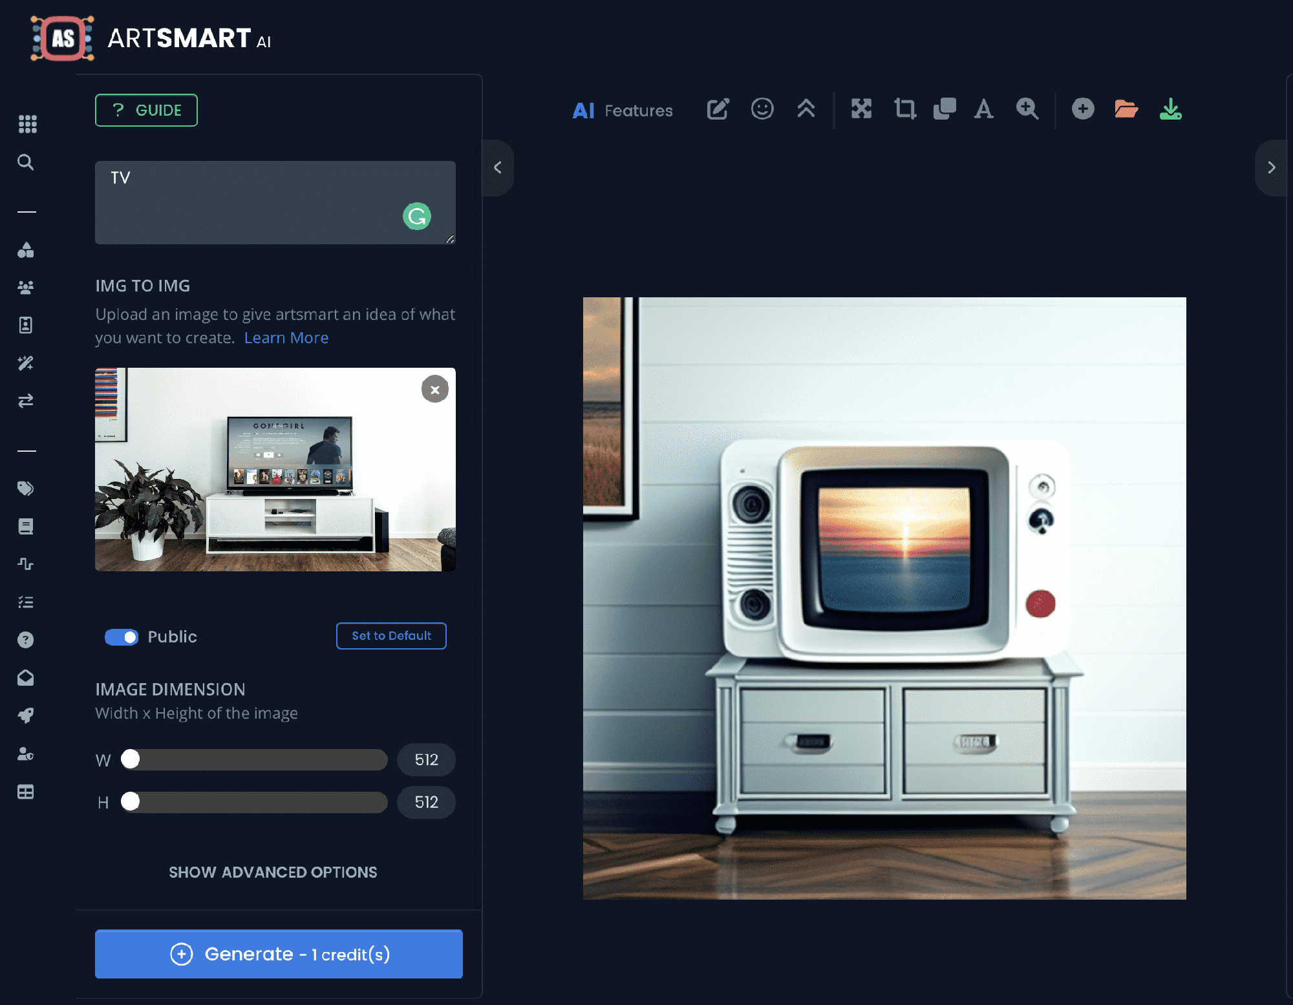Open sidebar search
Screen dimensions: 1293x1005
click(x=26, y=162)
